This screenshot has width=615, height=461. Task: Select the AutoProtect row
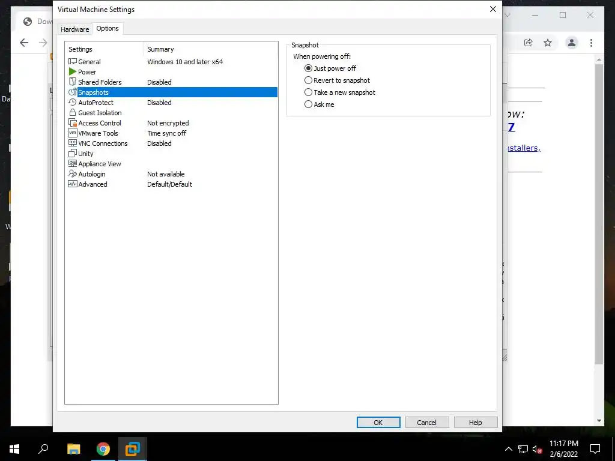click(x=172, y=102)
